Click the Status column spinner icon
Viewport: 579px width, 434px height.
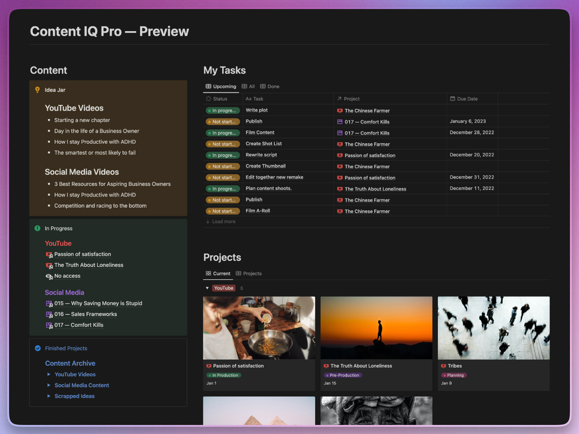click(208, 98)
